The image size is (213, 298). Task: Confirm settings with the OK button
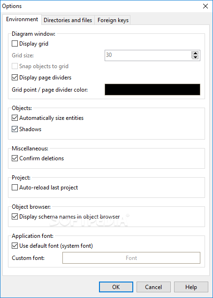point(116,287)
